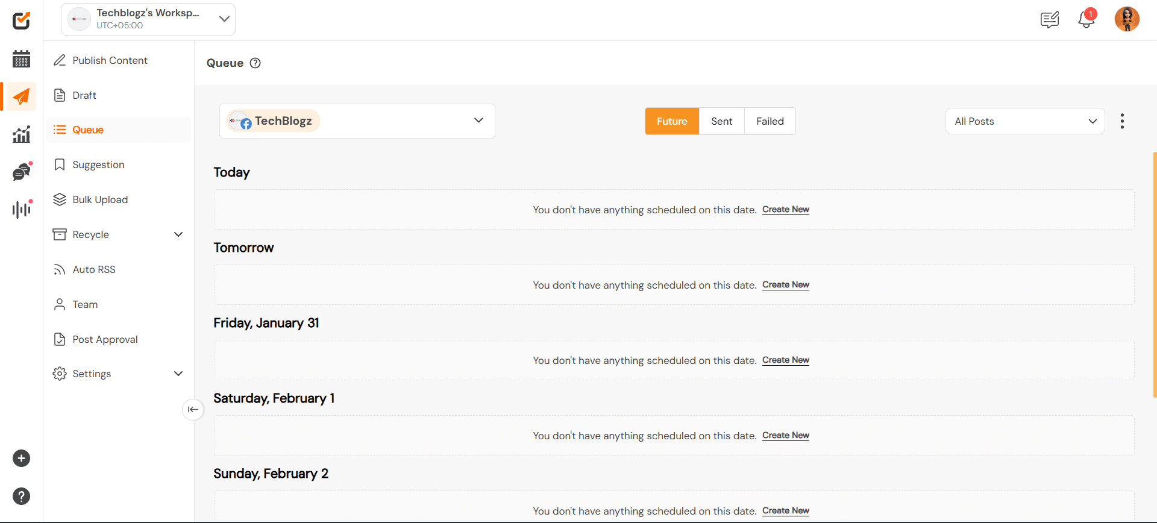Open the calendar planner icon in left rail
Viewport: 1157px width, 523px height.
[x=21, y=58]
